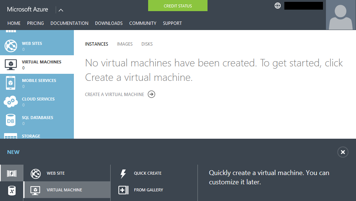
Task: Choose FROM GALLERY option label
Action: tap(148, 190)
